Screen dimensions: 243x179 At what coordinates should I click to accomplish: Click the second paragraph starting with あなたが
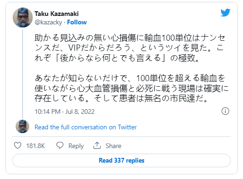point(131,88)
